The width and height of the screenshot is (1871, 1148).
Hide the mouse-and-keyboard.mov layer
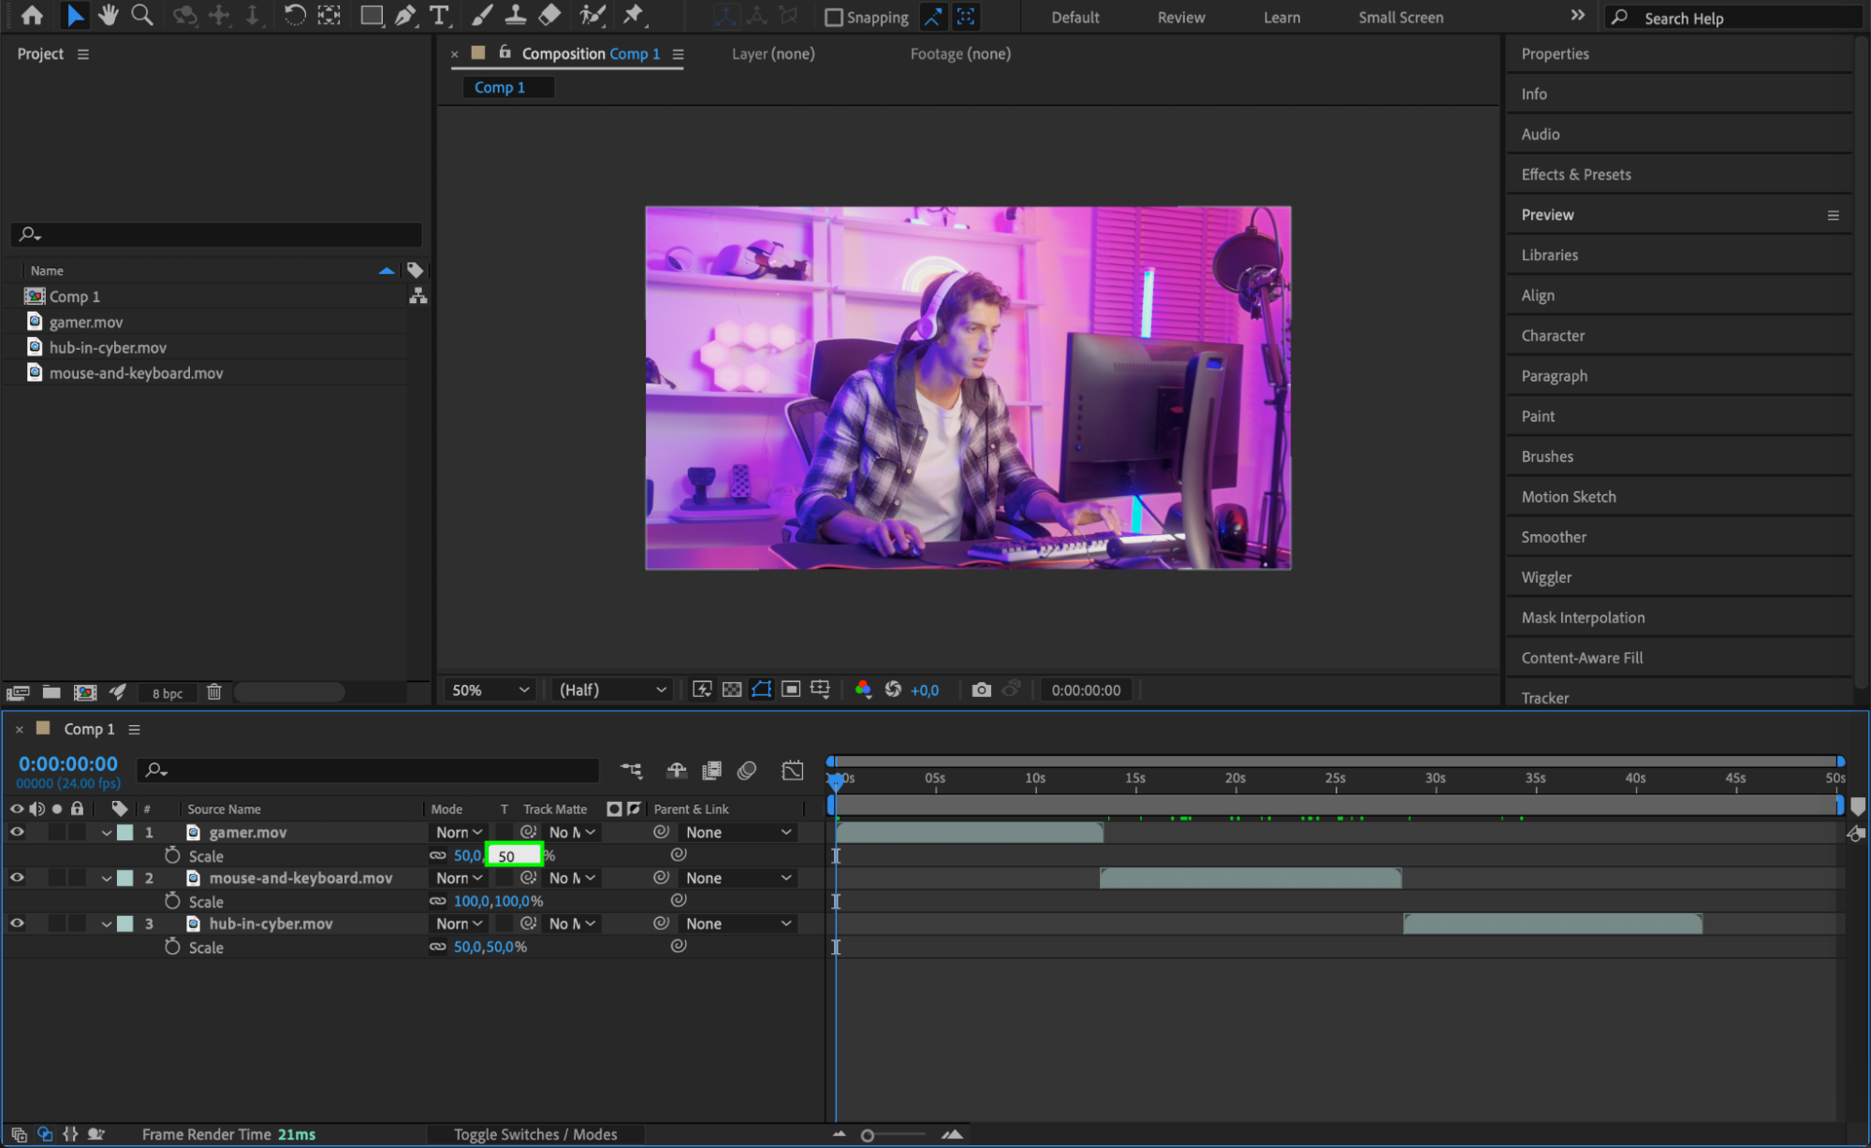click(17, 878)
